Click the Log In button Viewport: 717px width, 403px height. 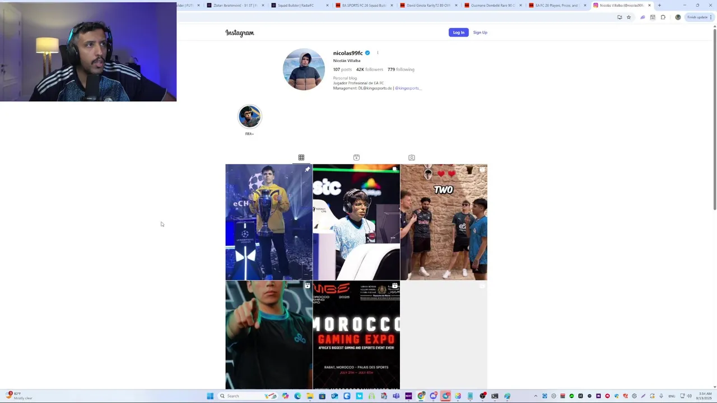458,32
